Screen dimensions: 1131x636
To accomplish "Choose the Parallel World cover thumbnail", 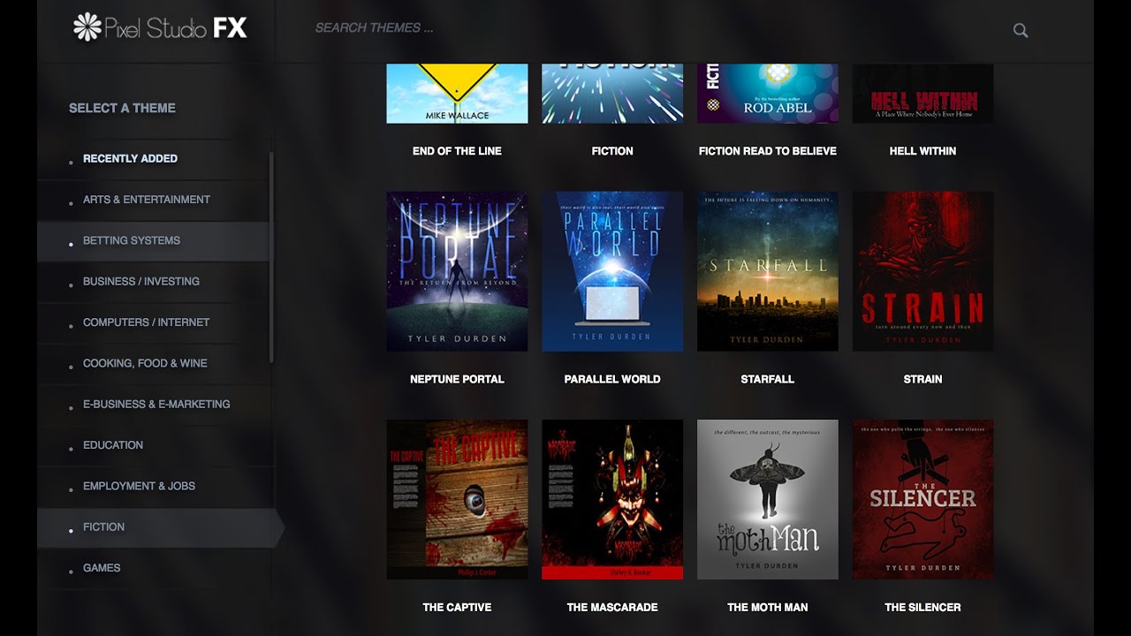I will 612,271.
